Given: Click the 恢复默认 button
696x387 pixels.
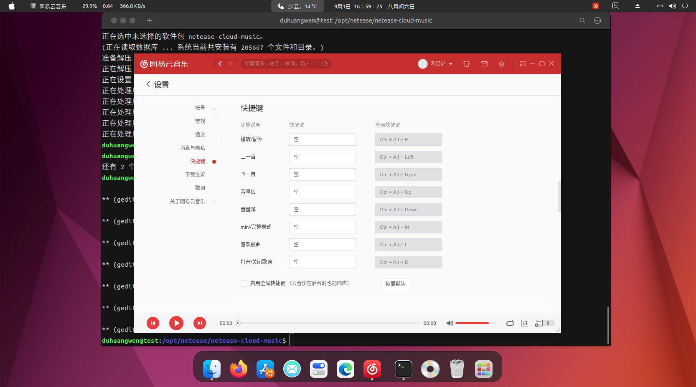Looking at the screenshot, I should point(396,284).
